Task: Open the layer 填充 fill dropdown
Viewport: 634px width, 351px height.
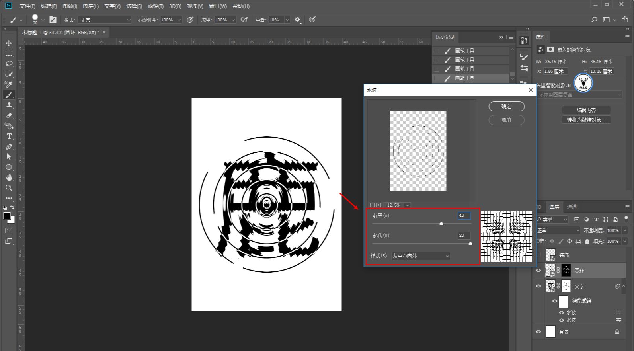Action: coord(625,241)
